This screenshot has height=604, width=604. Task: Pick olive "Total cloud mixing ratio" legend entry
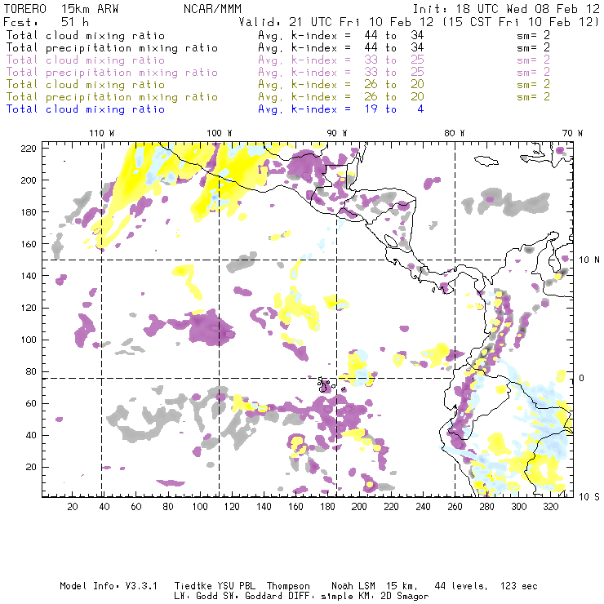pos(86,84)
